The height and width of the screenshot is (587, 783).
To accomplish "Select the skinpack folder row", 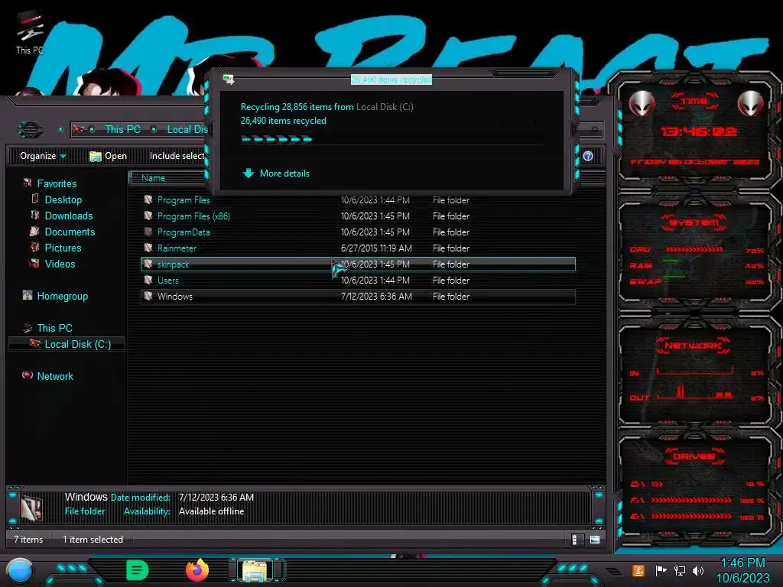I will 358,264.
